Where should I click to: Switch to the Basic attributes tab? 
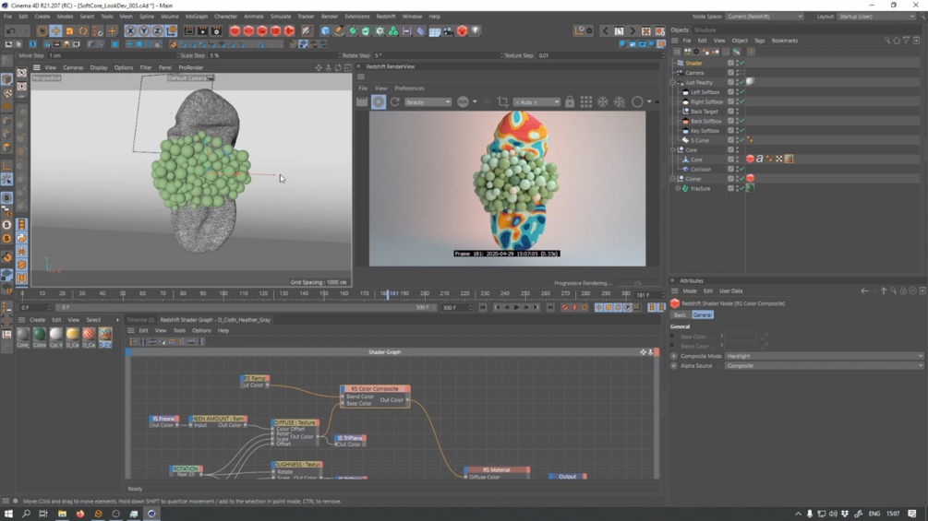point(680,315)
